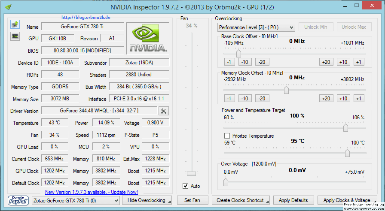
Task: Click the Driver Version field
Action: [x=99, y=111]
